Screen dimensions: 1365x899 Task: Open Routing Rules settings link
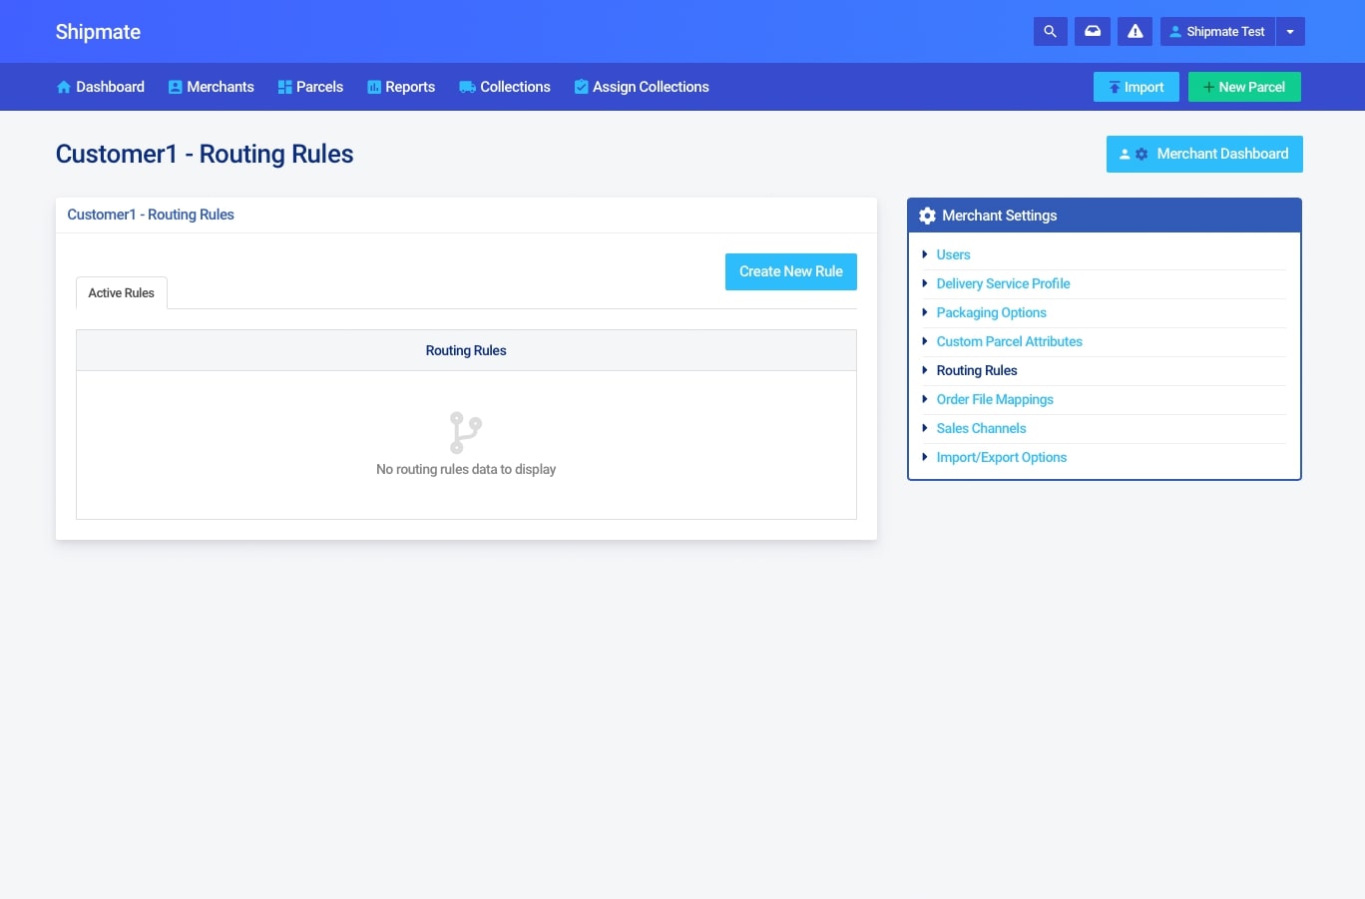pyautogui.click(x=977, y=370)
